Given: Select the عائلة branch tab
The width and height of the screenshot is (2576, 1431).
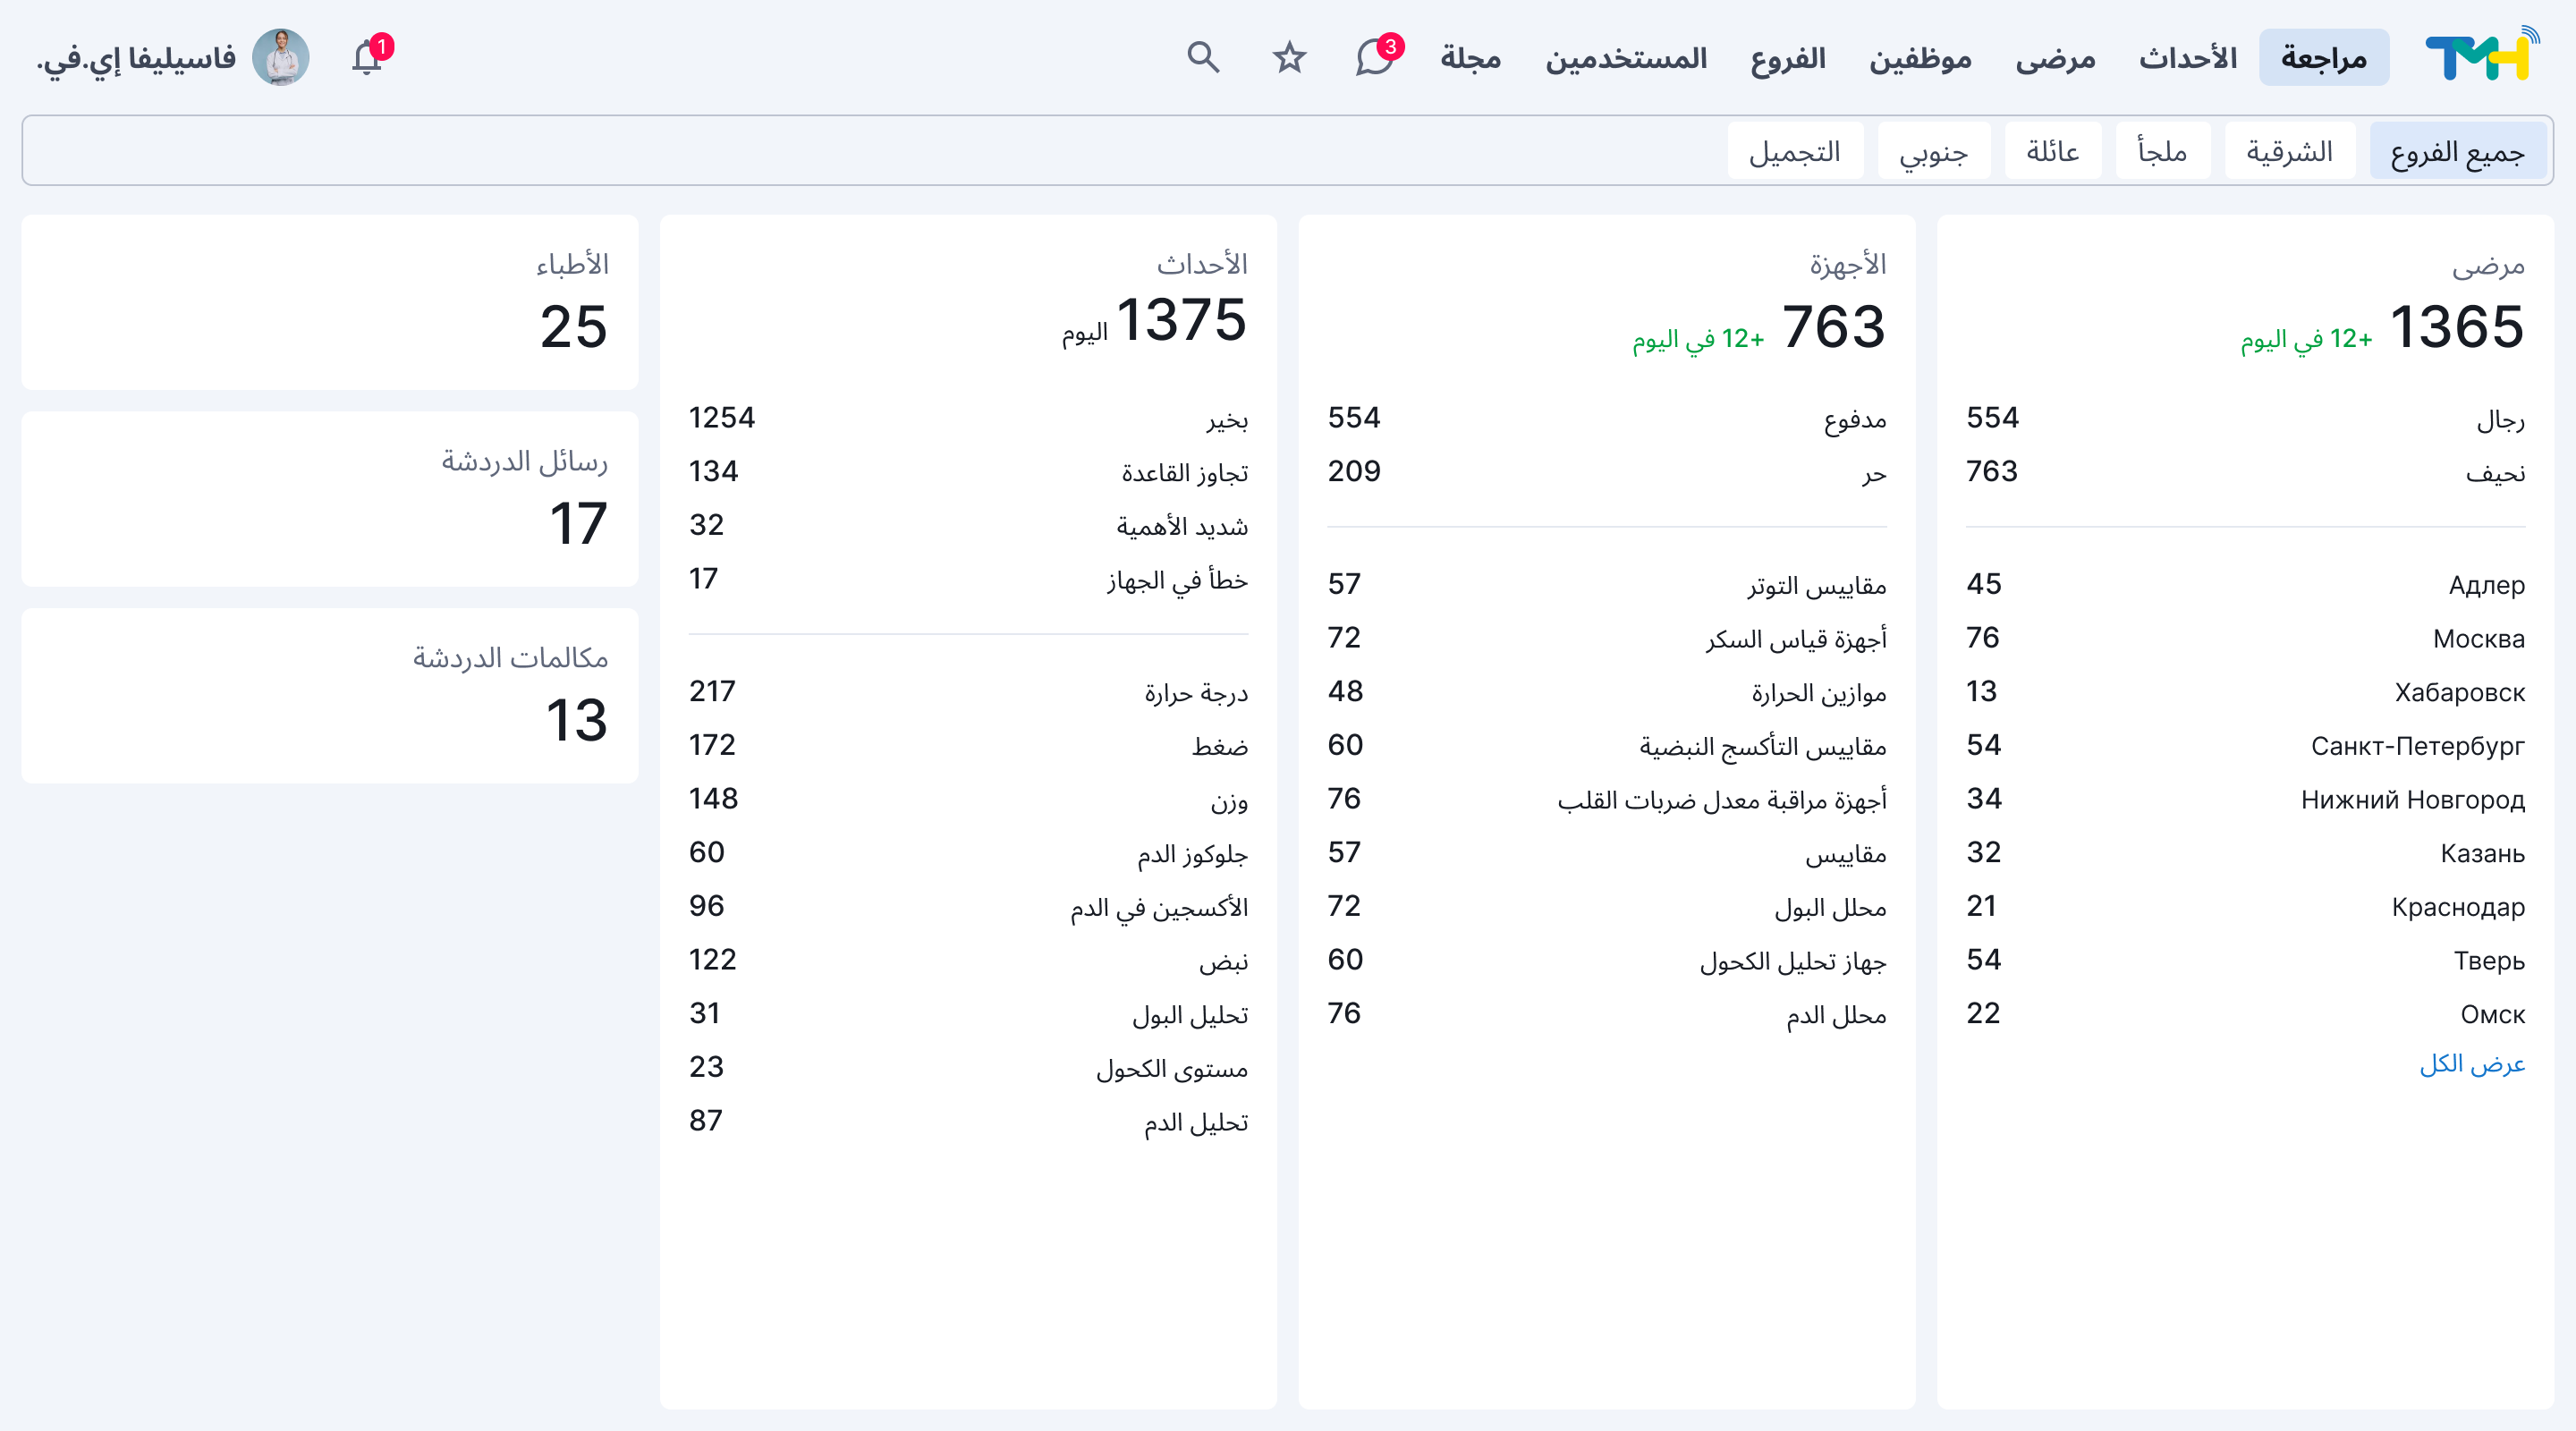Looking at the screenshot, I should (2052, 151).
